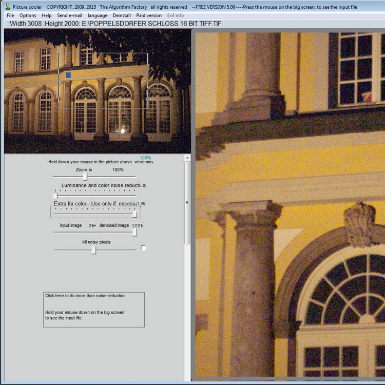Click the Picture cooler app icon in title bar
This screenshot has width=385, height=385.
(8, 7)
